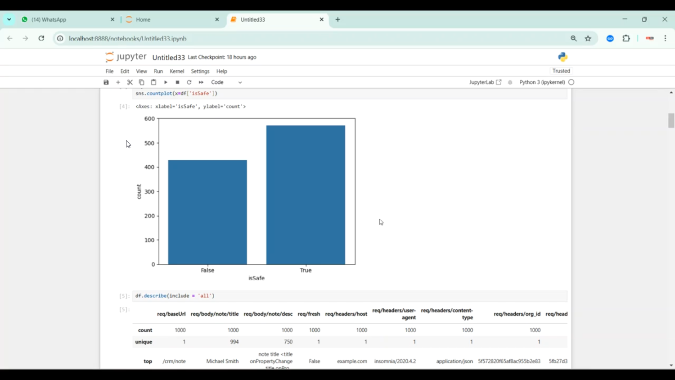675x380 pixels.
Task: Save the notebook using the toolbar icon
Action: tap(106, 82)
